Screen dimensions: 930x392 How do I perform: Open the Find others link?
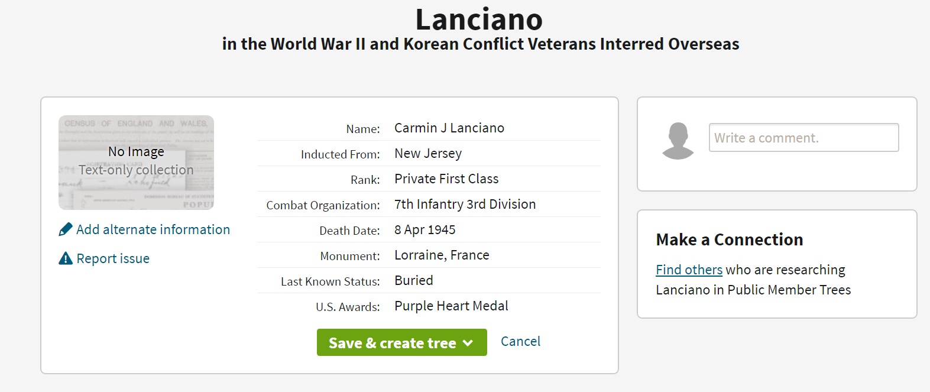(689, 270)
